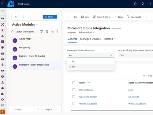Click the lightbulb assistant icon
This screenshot has height=115, width=153.
[x=143, y=4]
